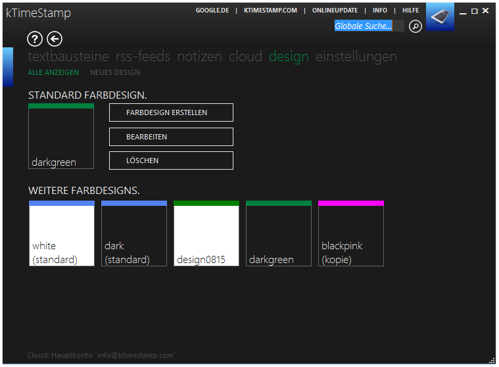Screen dimensions: 499x367
Task: Click the kTimeStamp stamp logo icon
Action: tap(440, 17)
